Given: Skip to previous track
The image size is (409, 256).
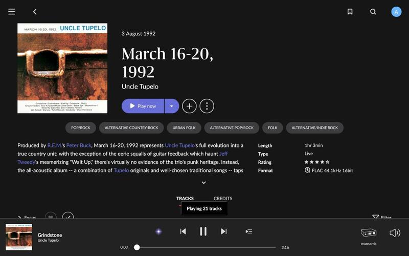Looking at the screenshot, I should coord(183,231).
